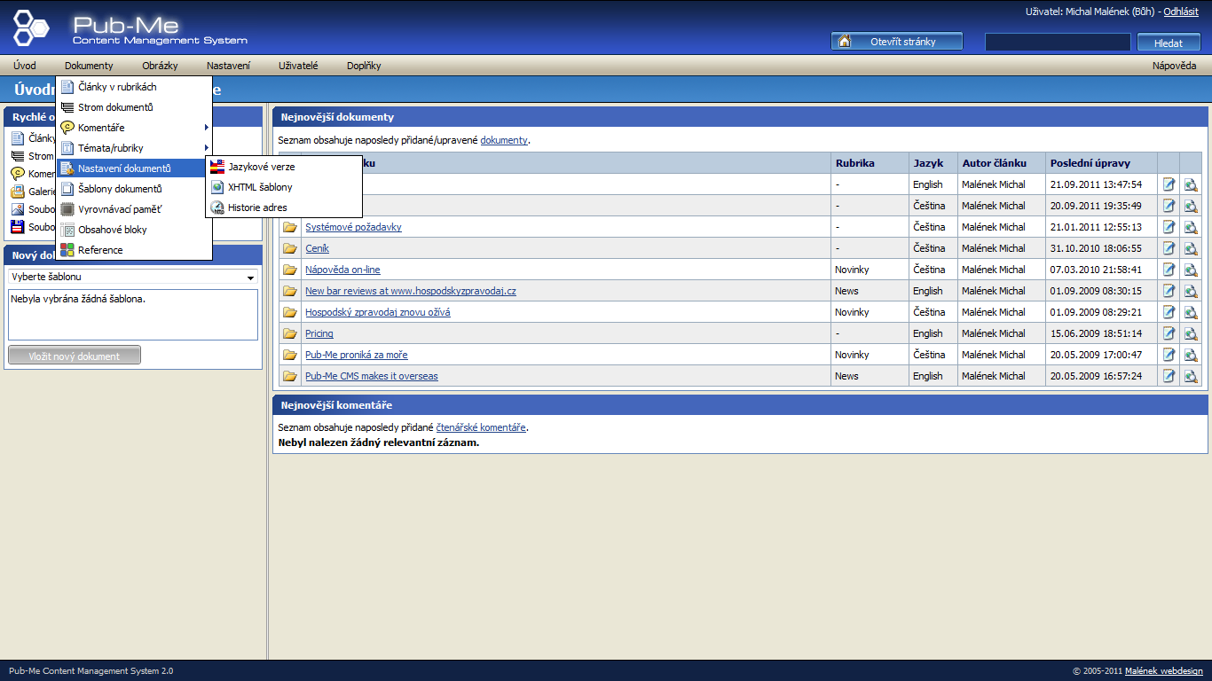Open the Systémové požadavky document link
This screenshot has height=681, width=1212.
point(353,227)
